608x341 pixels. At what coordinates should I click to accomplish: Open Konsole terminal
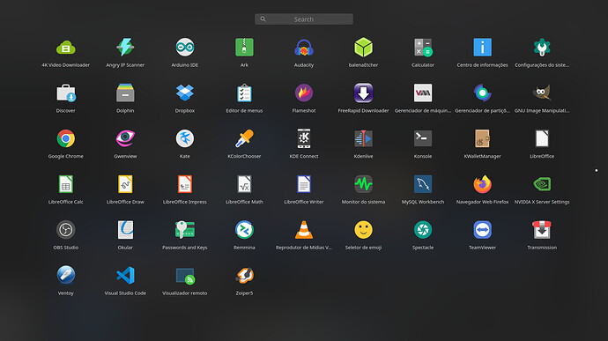[x=423, y=139]
